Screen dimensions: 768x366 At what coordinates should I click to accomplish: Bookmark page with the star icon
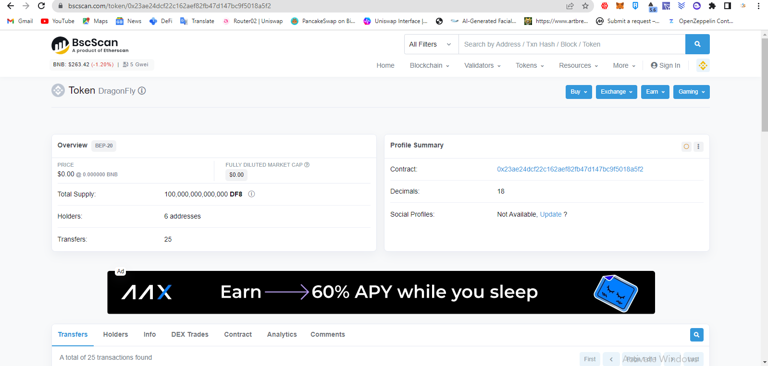point(585,6)
